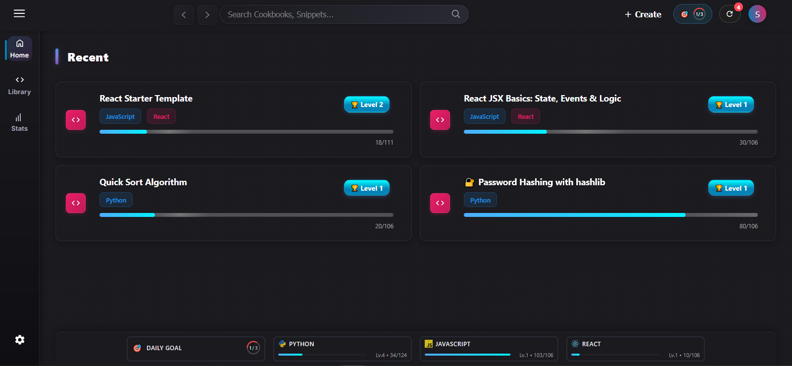The height and width of the screenshot is (366, 792).
Task: Open the sync notifications icon
Action: [730, 14]
